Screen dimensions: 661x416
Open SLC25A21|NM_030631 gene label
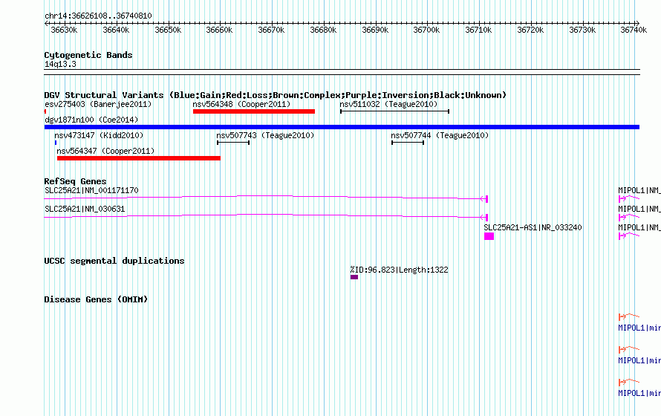click(85, 209)
